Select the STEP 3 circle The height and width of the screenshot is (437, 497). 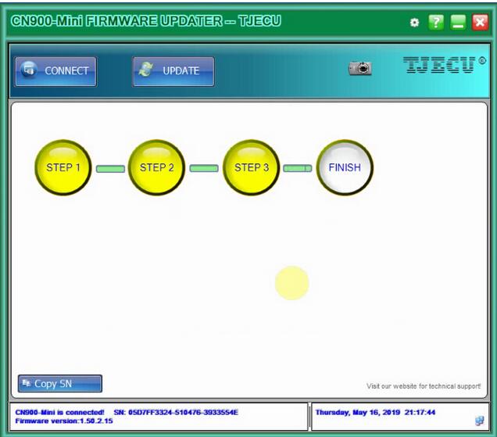pyautogui.click(x=251, y=167)
